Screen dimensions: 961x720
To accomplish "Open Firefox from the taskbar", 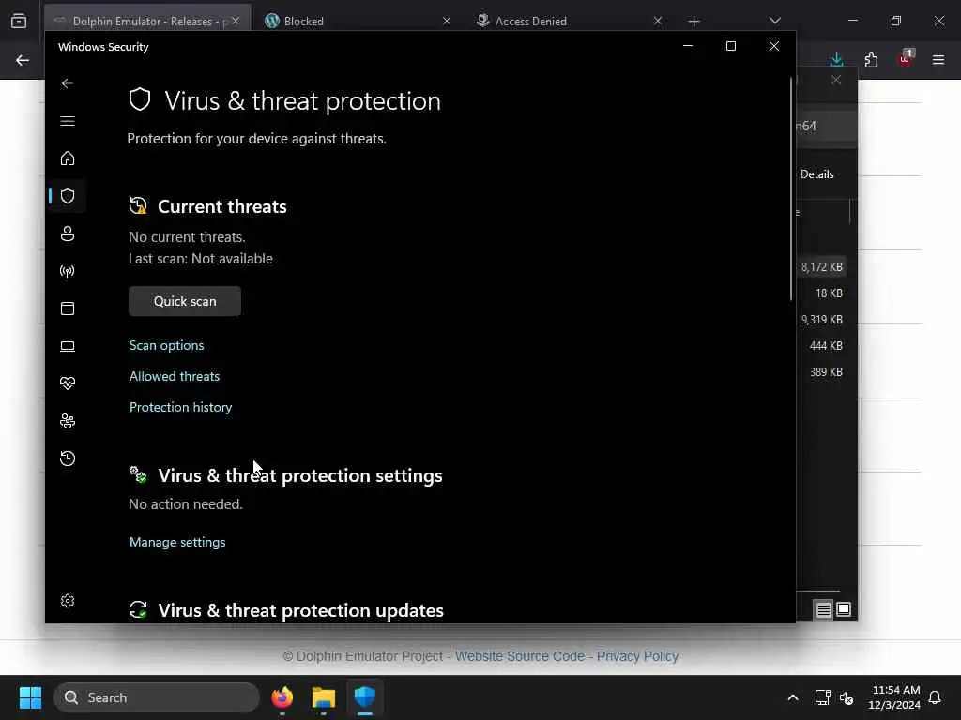I will [x=282, y=697].
